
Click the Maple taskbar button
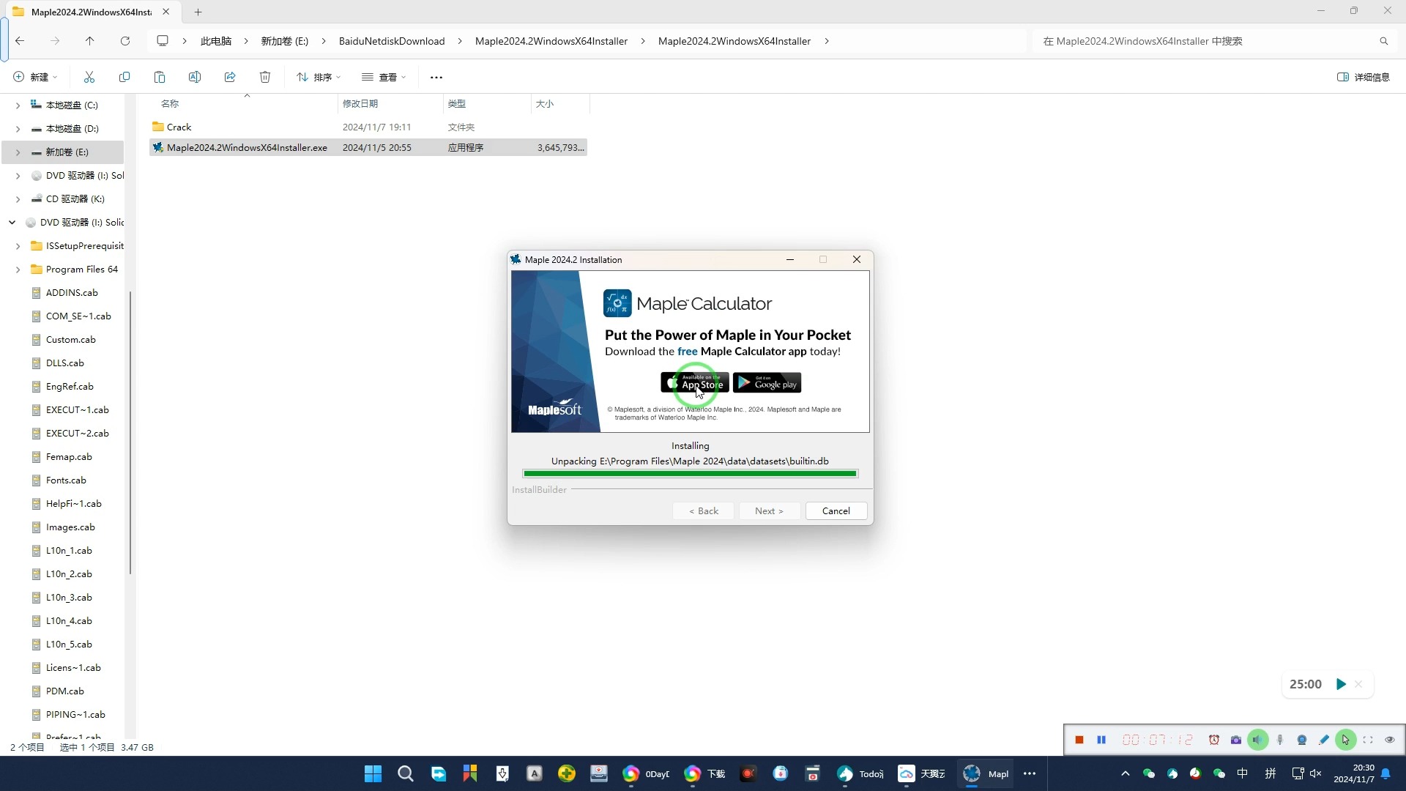click(x=986, y=773)
